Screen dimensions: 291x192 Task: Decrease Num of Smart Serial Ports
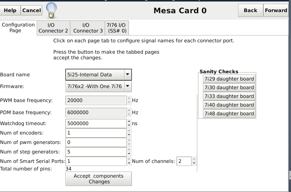click(129, 163)
